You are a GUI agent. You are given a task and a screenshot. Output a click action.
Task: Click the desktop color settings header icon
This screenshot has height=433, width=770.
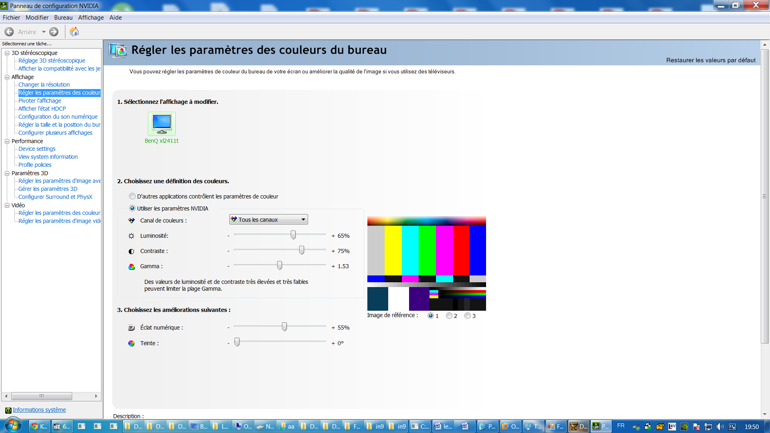(118, 51)
